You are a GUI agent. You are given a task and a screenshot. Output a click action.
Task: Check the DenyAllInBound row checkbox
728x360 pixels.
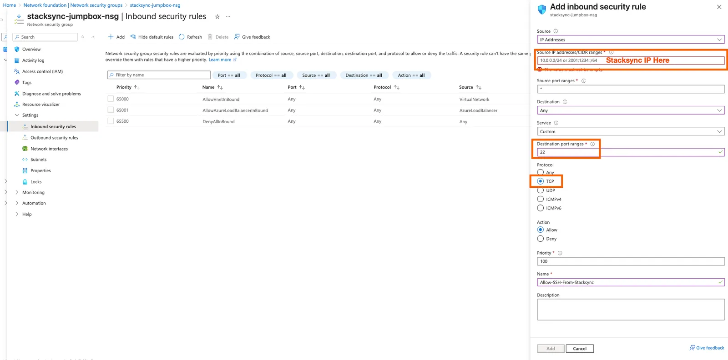[111, 121]
